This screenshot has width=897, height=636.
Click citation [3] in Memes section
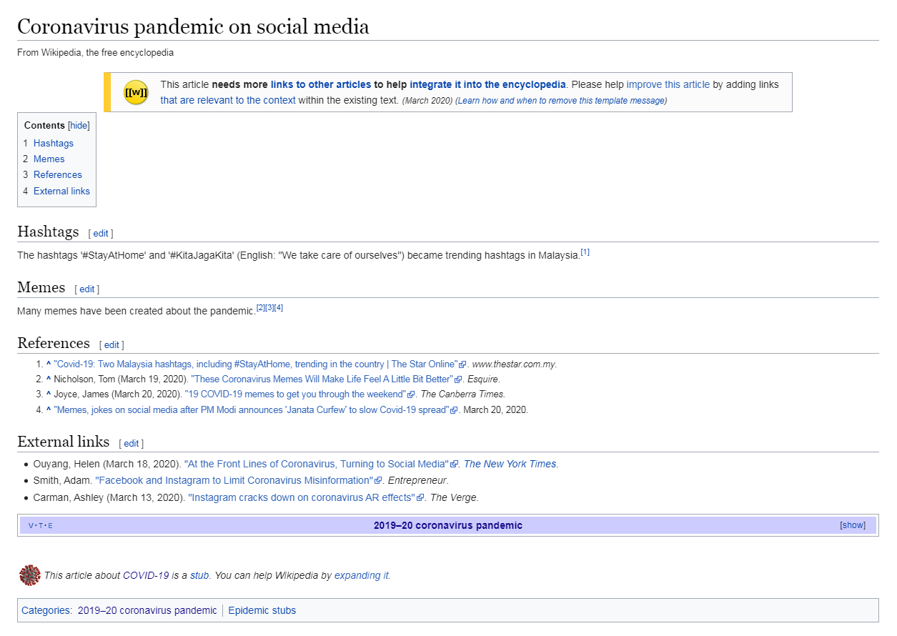(x=269, y=308)
